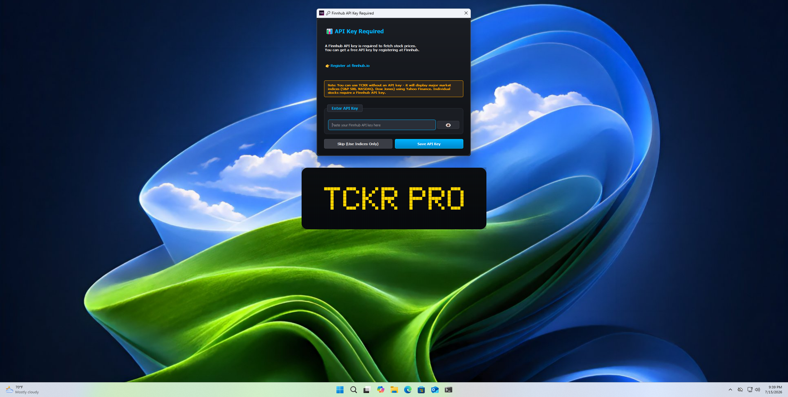Open Outlook from the taskbar
This screenshot has height=397, width=788.
(x=435, y=390)
